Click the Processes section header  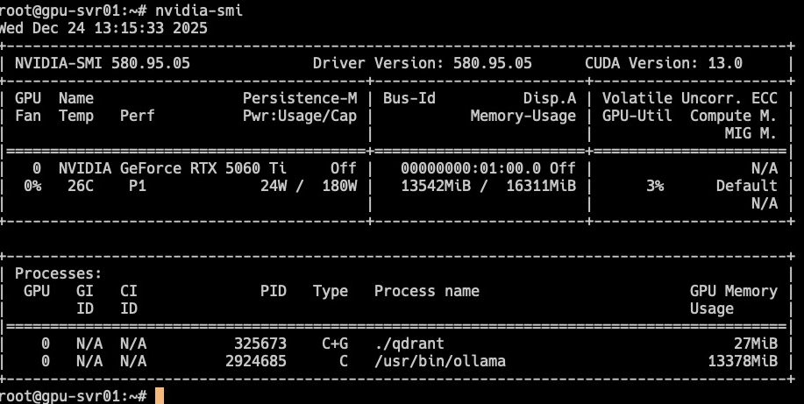[x=58, y=273]
